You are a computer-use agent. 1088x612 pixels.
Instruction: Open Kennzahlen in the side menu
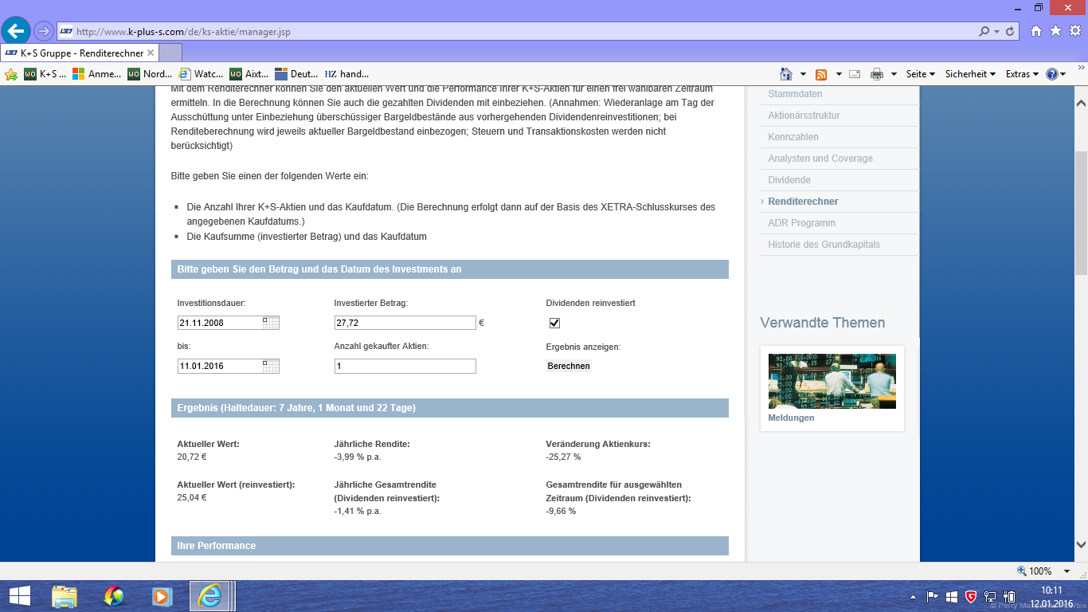pos(793,137)
